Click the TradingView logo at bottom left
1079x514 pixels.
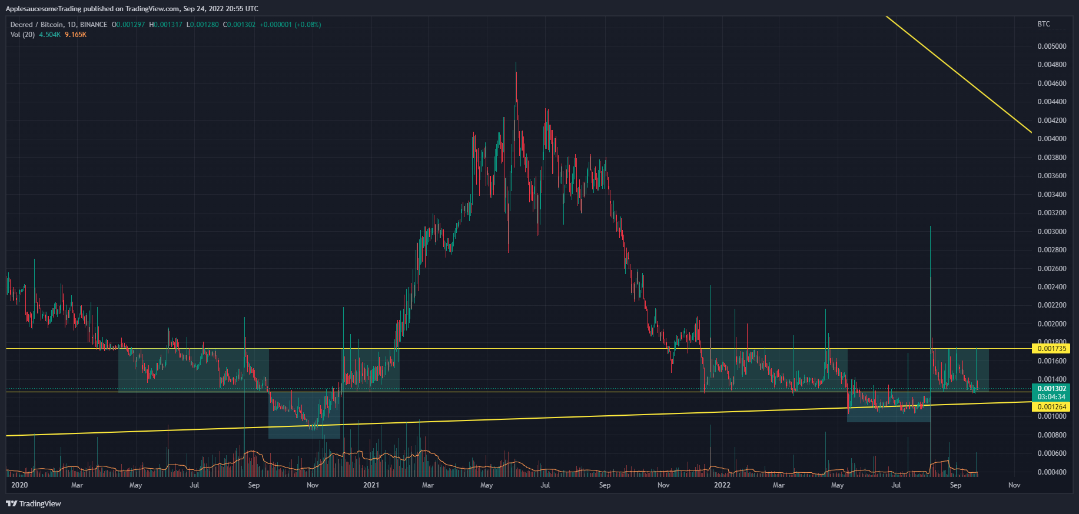34,503
